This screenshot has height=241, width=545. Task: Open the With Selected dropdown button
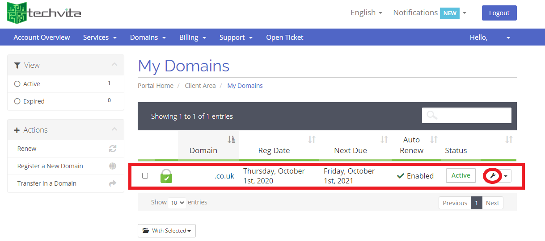point(167,231)
